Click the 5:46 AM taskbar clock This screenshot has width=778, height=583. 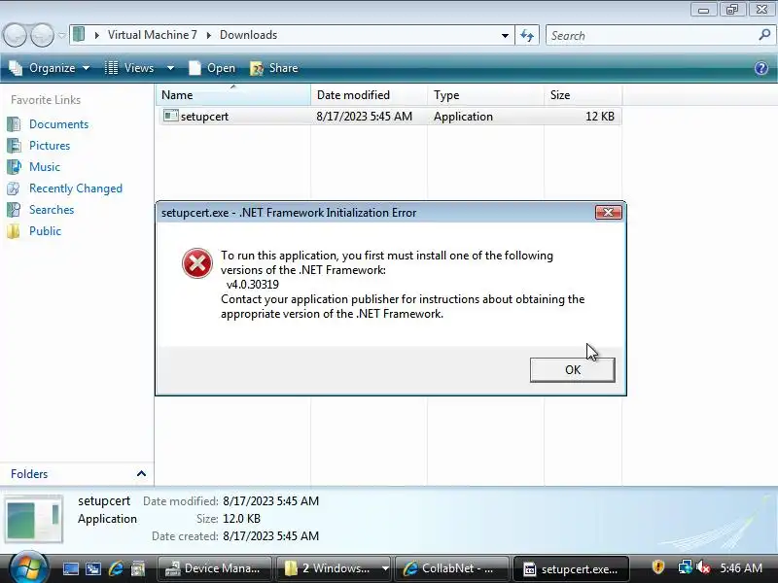741,568
